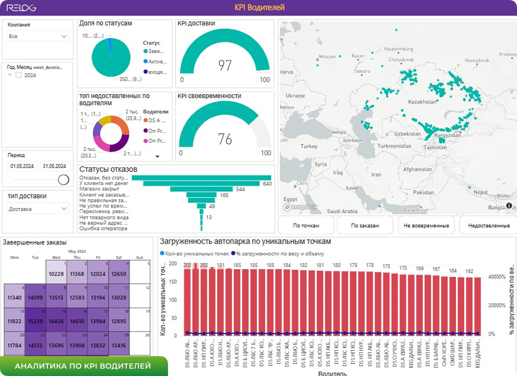Screen dimensions: 517x376
Task: Click the blue Актив... legend marker
Action: tap(145, 61)
